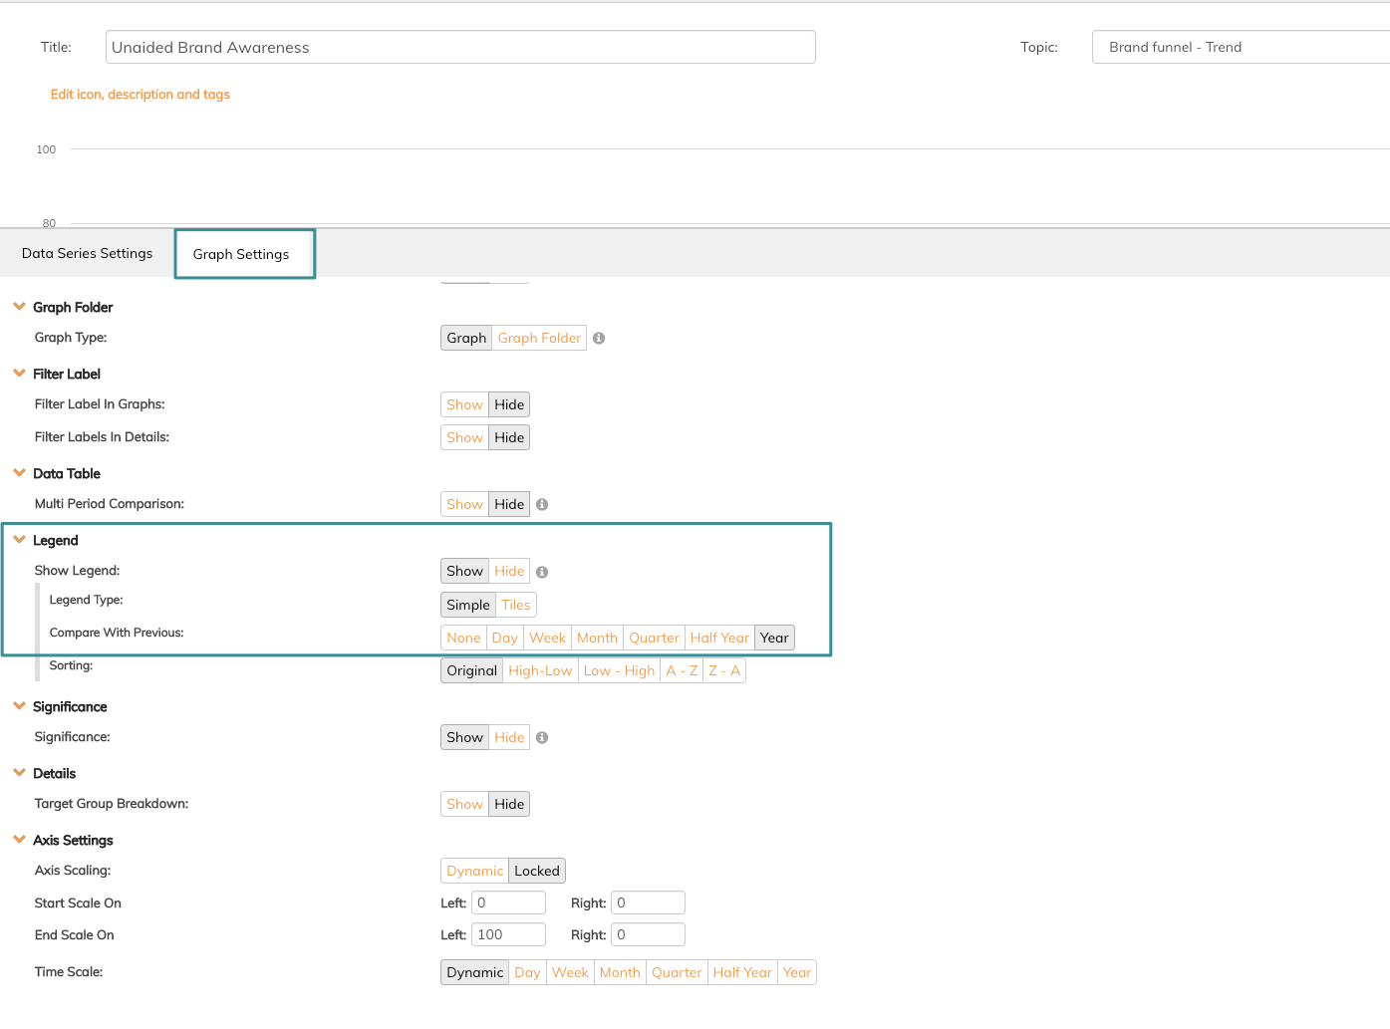Image resolution: width=1390 pixels, height=1029 pixels.
Task: Sort legend High-Low
Action: tap(540, 670)
